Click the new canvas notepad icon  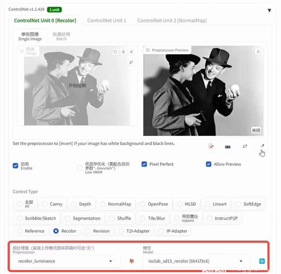(211, 146)
